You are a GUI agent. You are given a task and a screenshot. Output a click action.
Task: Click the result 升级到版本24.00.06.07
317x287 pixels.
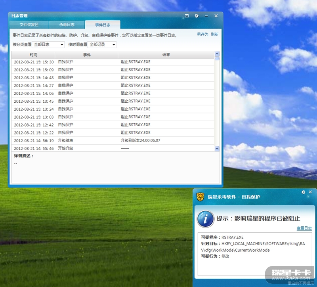point(141,140)
